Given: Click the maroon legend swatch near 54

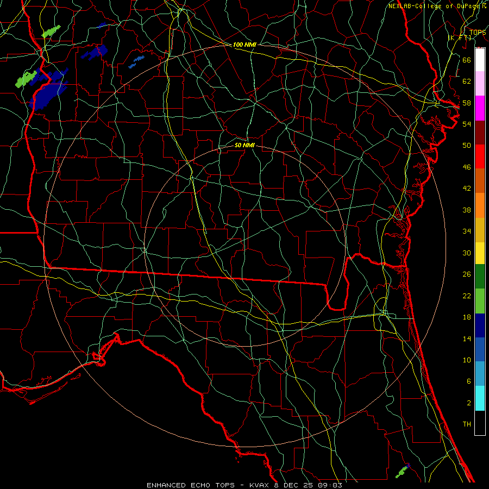Looking at the screenshot, I should pos(480,133).
